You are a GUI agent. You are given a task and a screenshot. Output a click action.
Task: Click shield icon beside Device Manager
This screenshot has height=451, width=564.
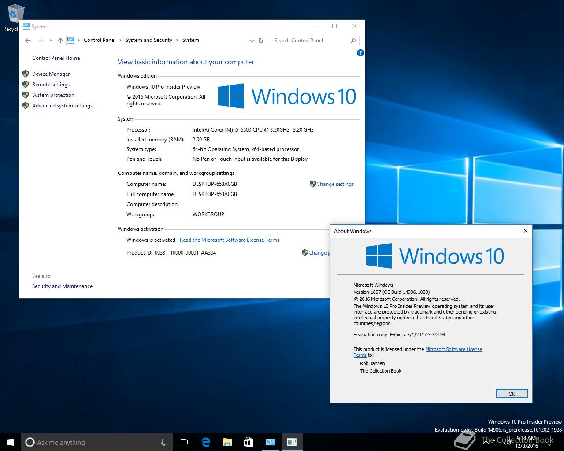26,74
